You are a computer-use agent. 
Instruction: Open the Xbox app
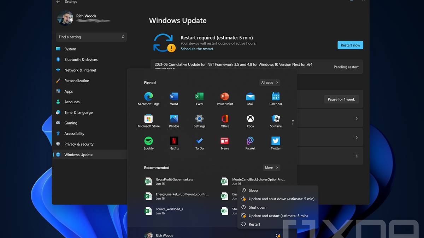tap(250, 121)
